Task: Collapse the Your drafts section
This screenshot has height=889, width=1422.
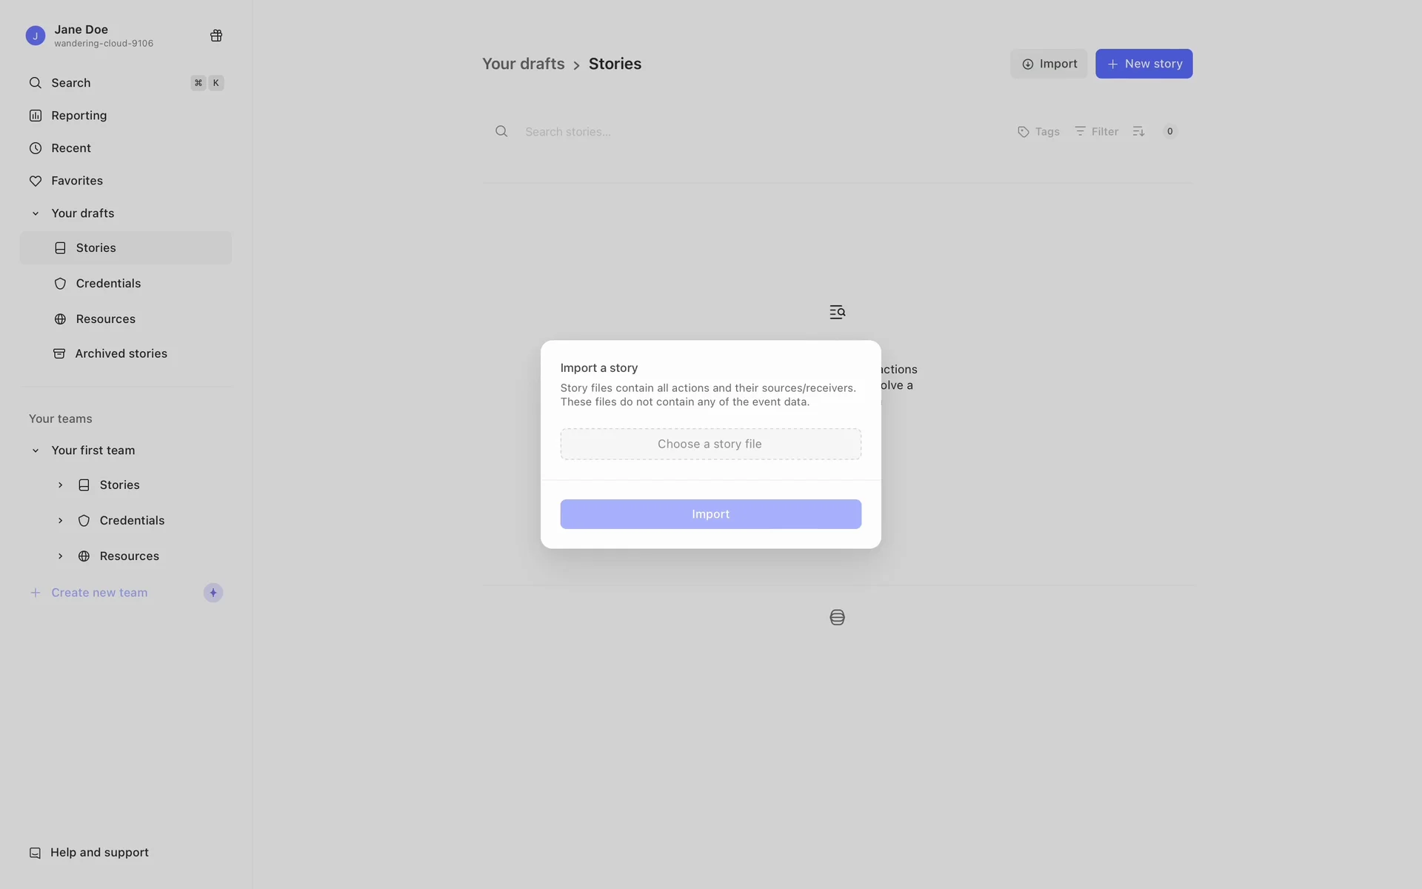Action: tap(35, 213)
